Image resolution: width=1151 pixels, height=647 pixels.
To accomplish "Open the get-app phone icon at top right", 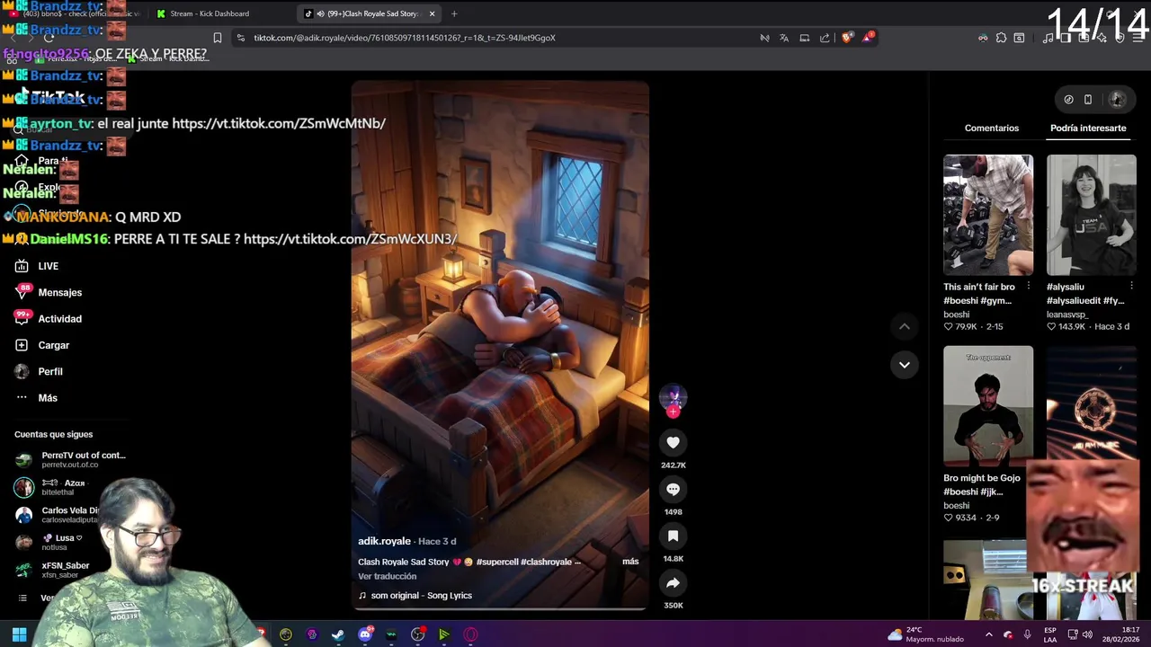I will coord(1088,100).
